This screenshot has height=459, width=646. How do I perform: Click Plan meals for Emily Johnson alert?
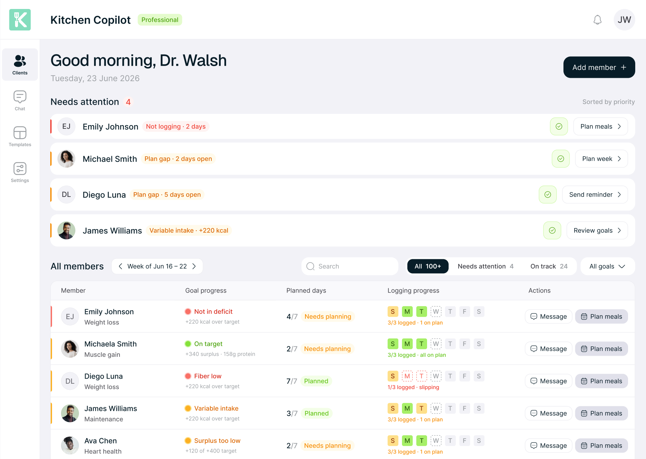tap(601, 127)
